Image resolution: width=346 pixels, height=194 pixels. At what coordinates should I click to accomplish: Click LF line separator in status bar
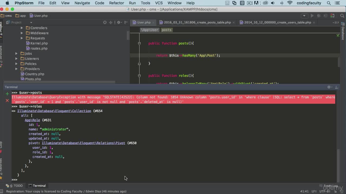(x=314, y=191)
